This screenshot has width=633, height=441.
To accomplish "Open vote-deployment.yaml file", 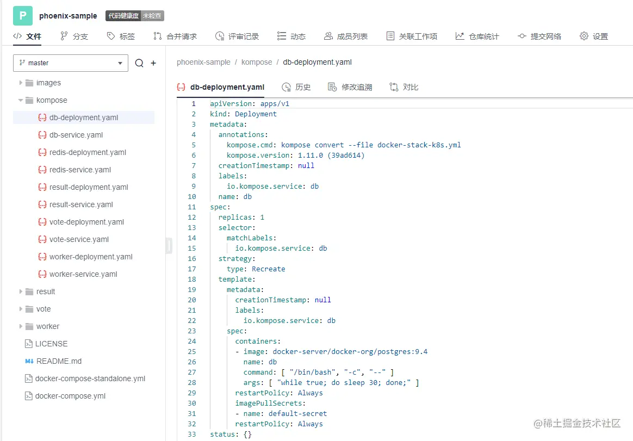I will (86, 222).
